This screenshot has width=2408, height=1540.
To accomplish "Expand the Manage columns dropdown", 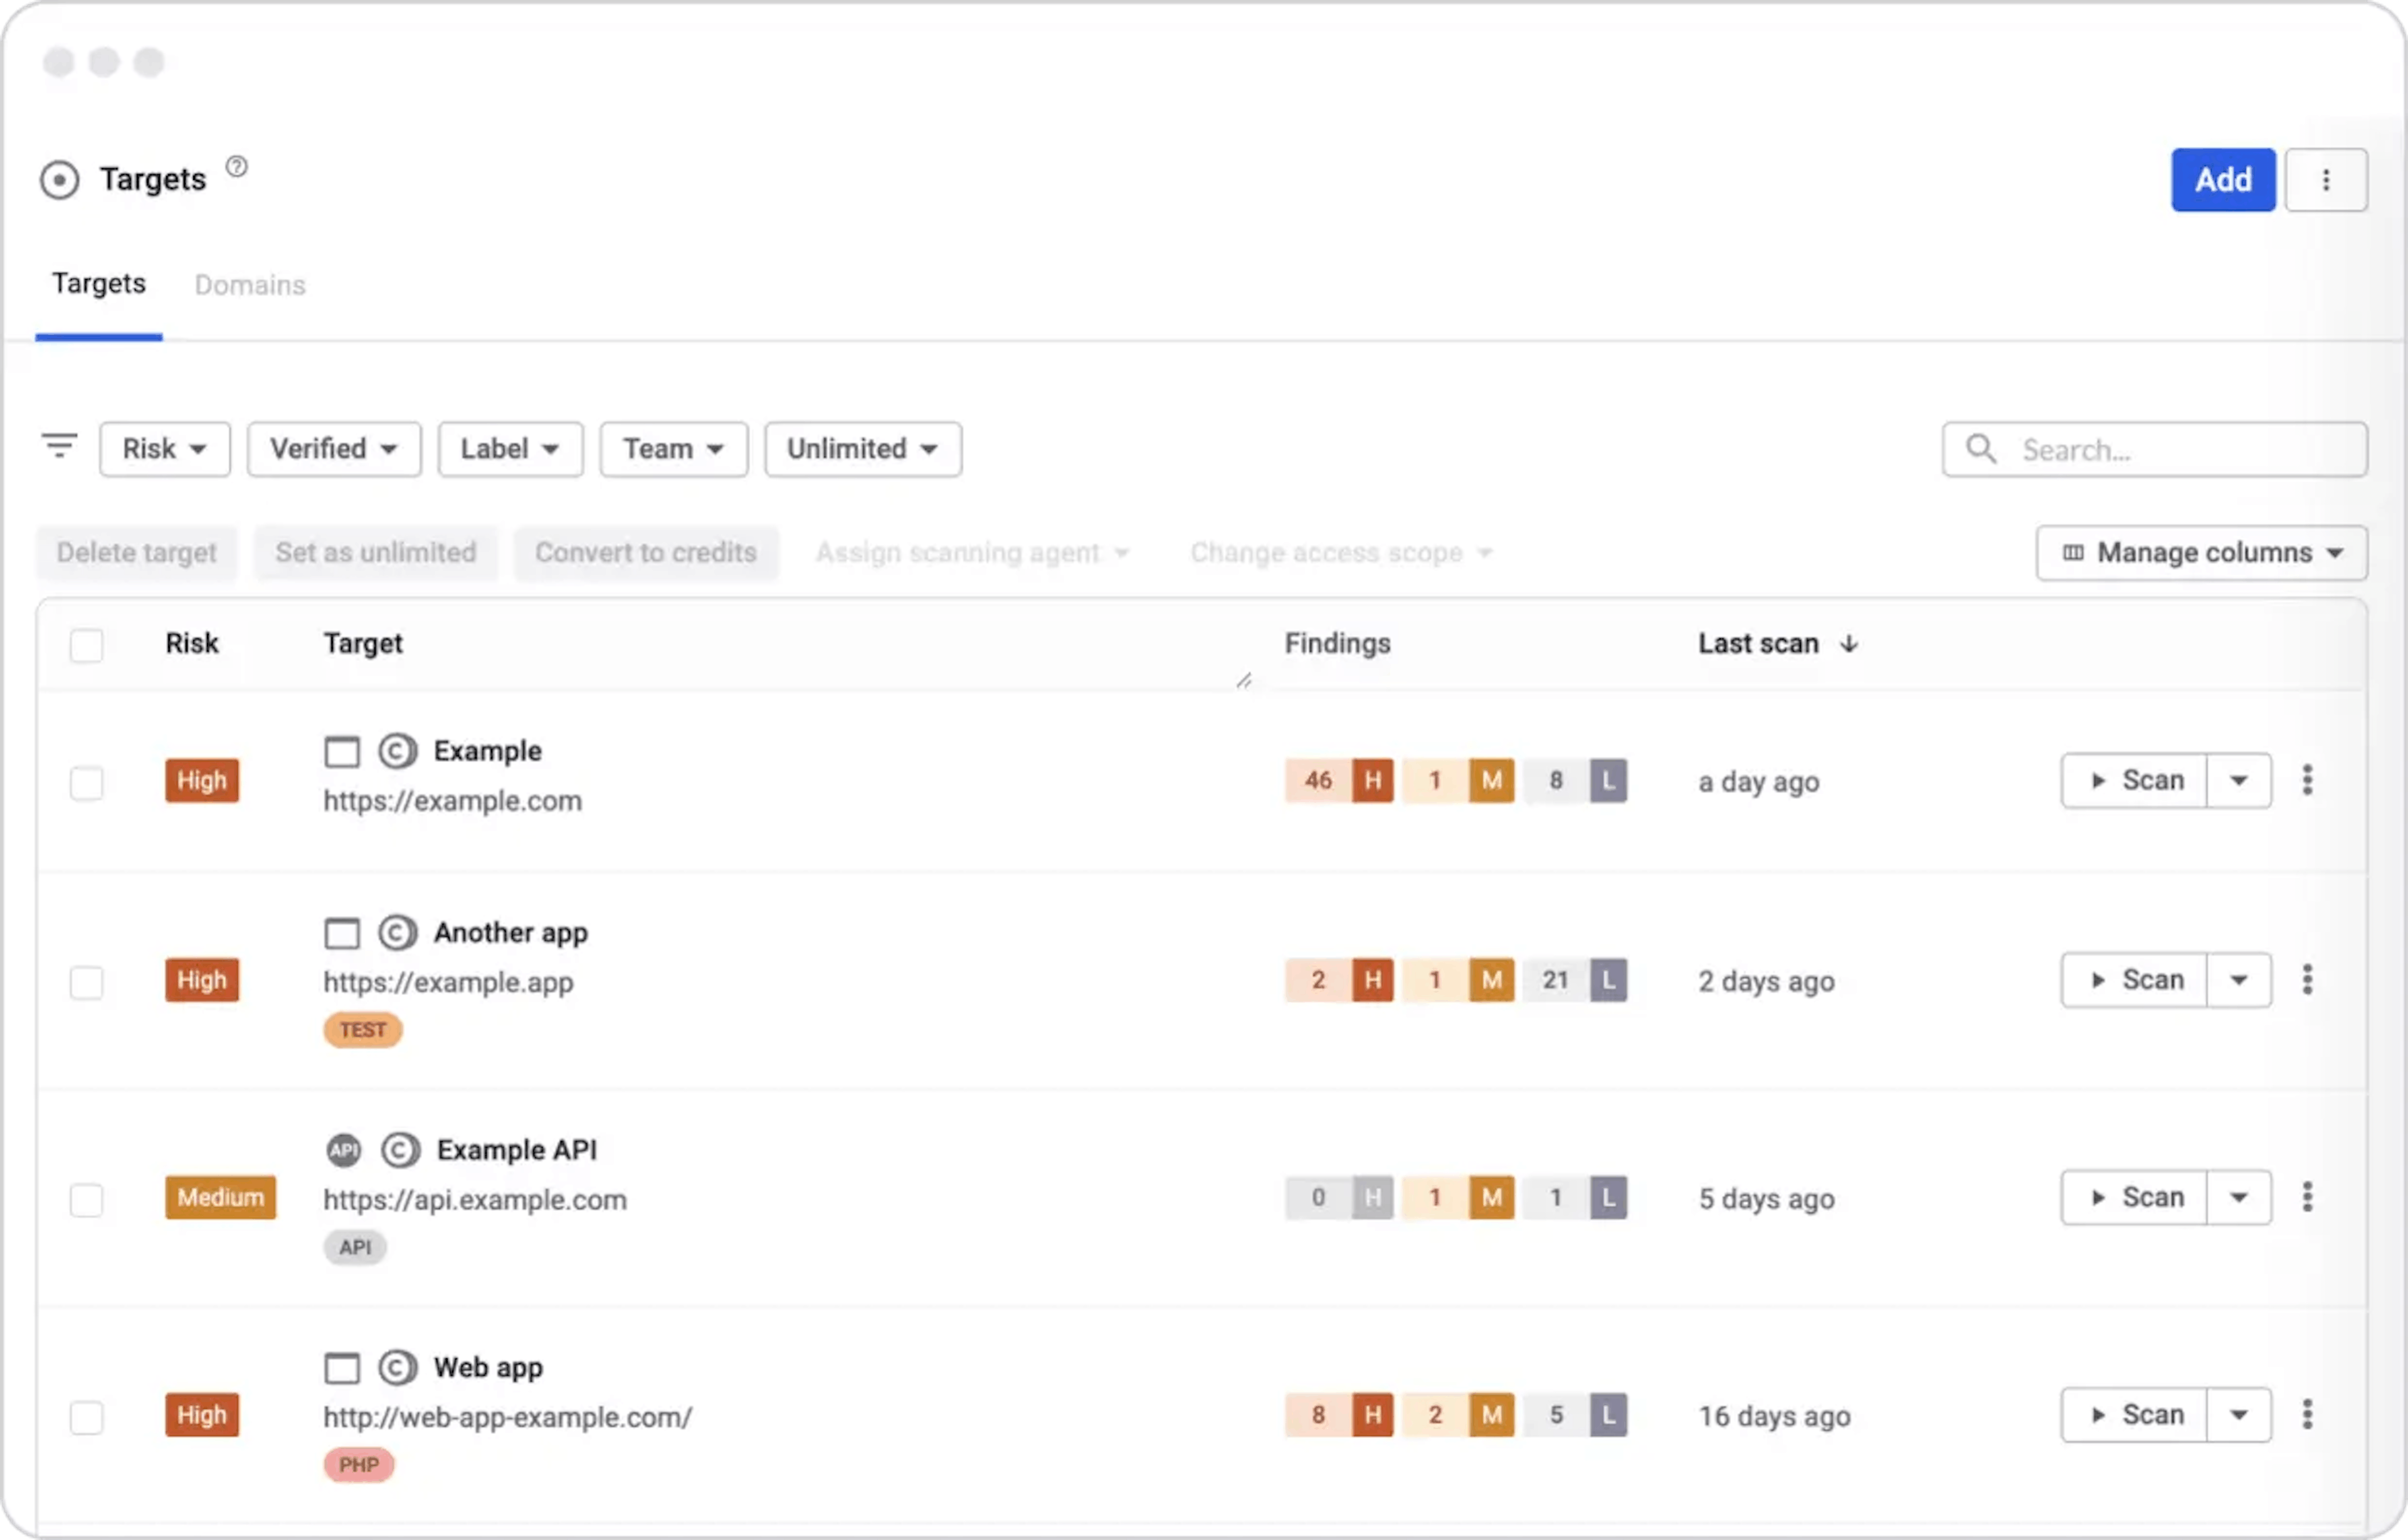I will click(x=2201, y=553).
